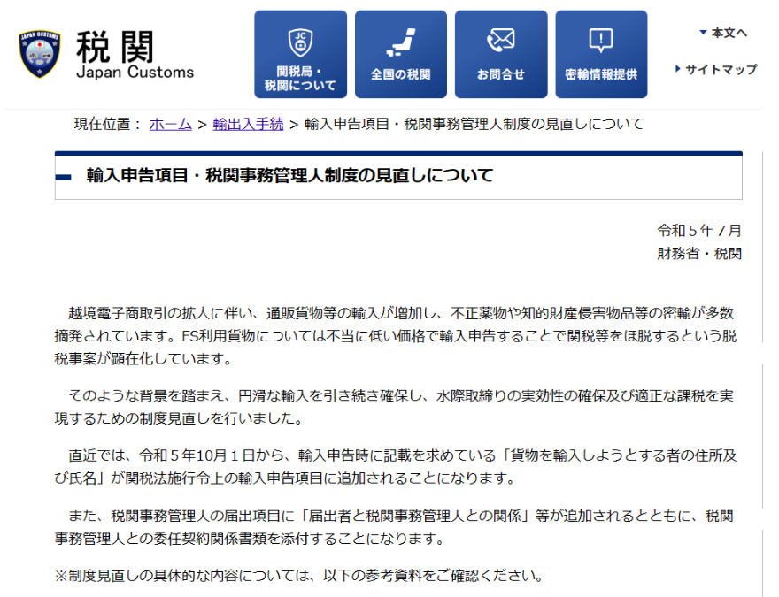Open the 関税局・税関について menu label
Viewport: 779px width, 597px height.
[x=300, y=79]
